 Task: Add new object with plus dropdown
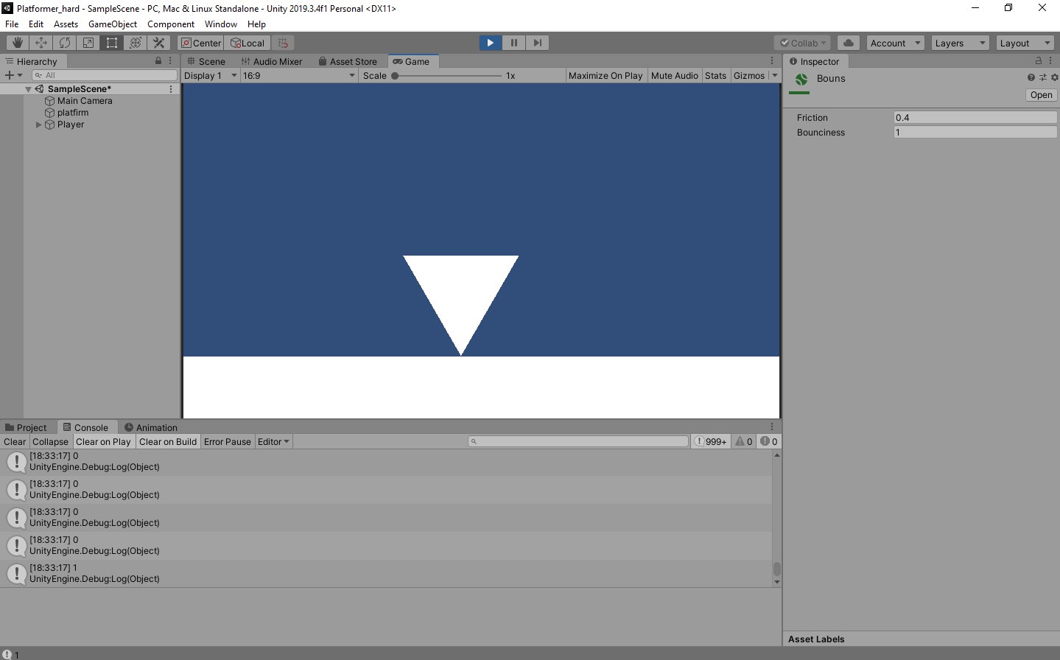13,75
